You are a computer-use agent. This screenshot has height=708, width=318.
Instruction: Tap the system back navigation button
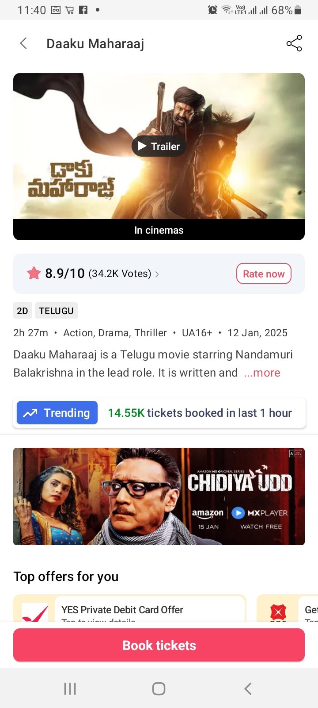pyautogui.click(x=248, y=689)
